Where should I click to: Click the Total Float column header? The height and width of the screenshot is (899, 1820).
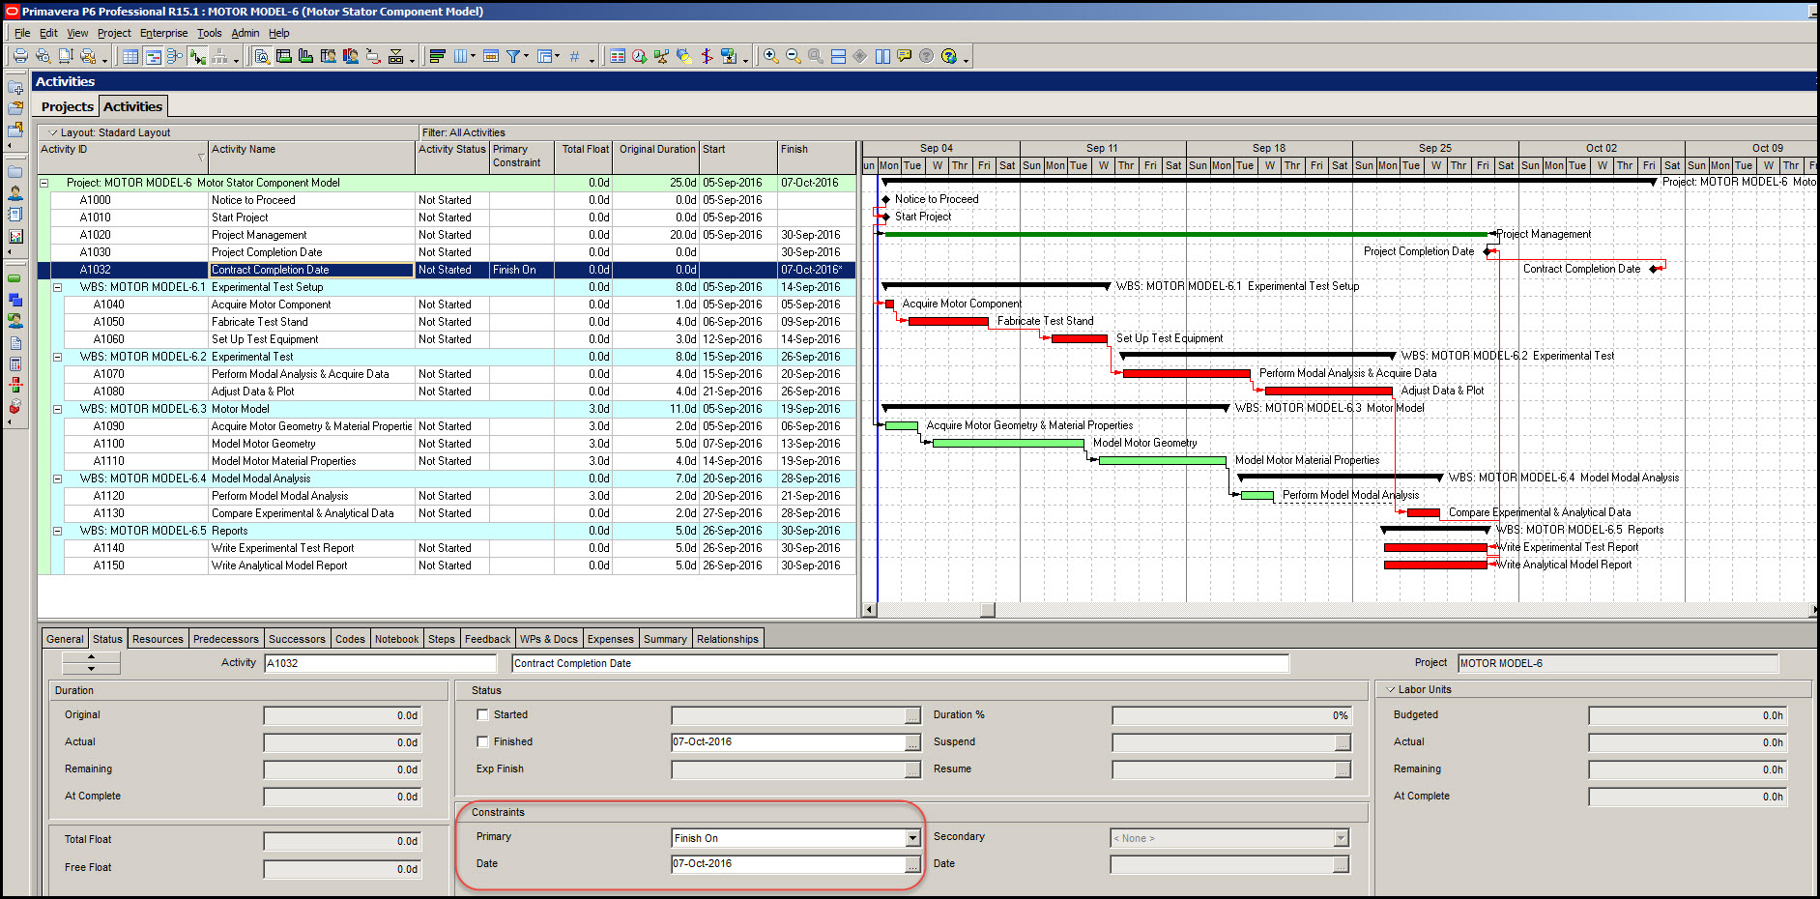click(584, 157)
